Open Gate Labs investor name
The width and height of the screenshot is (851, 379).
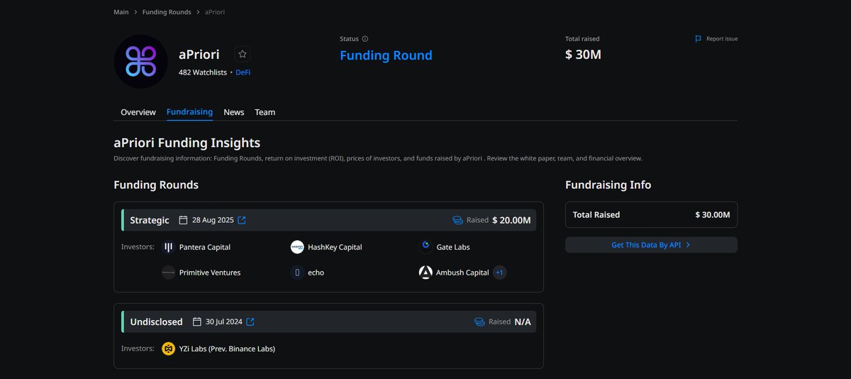pos(453,247)
